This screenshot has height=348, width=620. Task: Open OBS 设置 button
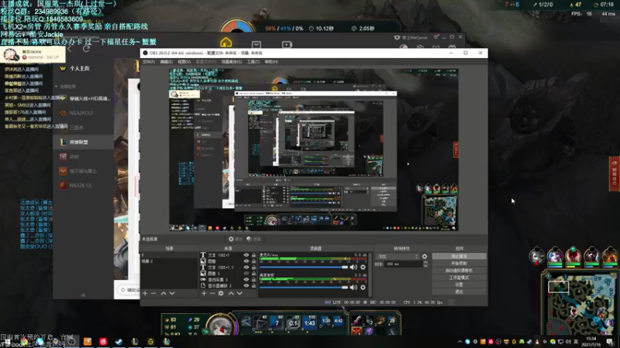tap(459, 285)
